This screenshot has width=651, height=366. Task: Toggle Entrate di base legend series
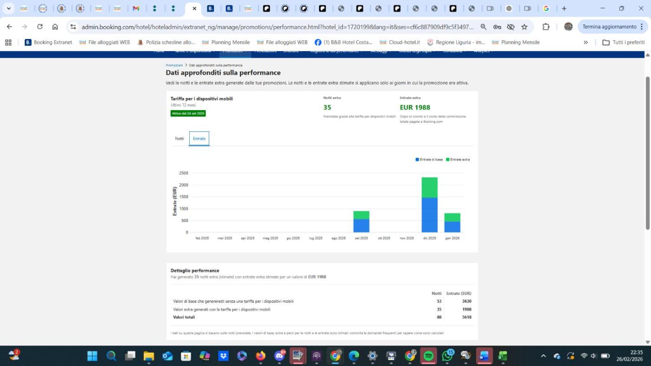429,160
